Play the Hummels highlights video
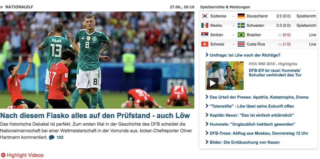Viewport: 320px width, 159px height. [213, 83]
